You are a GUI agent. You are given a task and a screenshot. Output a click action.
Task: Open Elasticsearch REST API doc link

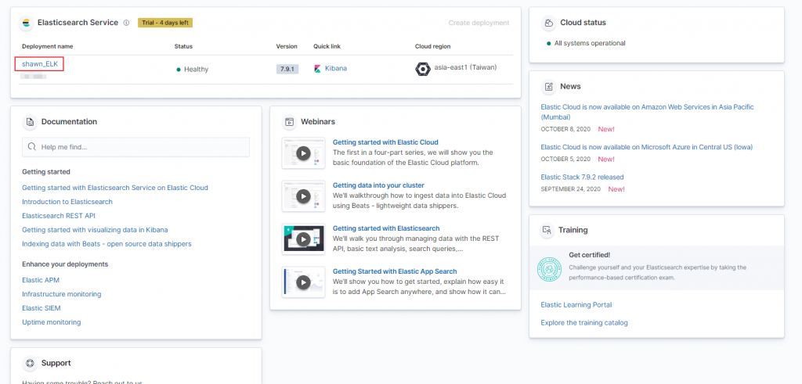coord(58,216)
